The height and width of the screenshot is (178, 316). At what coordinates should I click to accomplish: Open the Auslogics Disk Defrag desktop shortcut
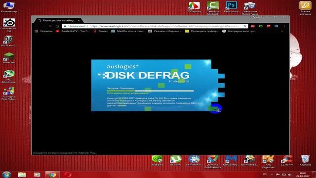click(x=9, y=93)
